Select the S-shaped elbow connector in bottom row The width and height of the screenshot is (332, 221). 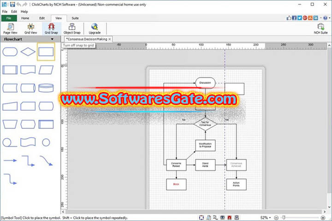point(10,179)
